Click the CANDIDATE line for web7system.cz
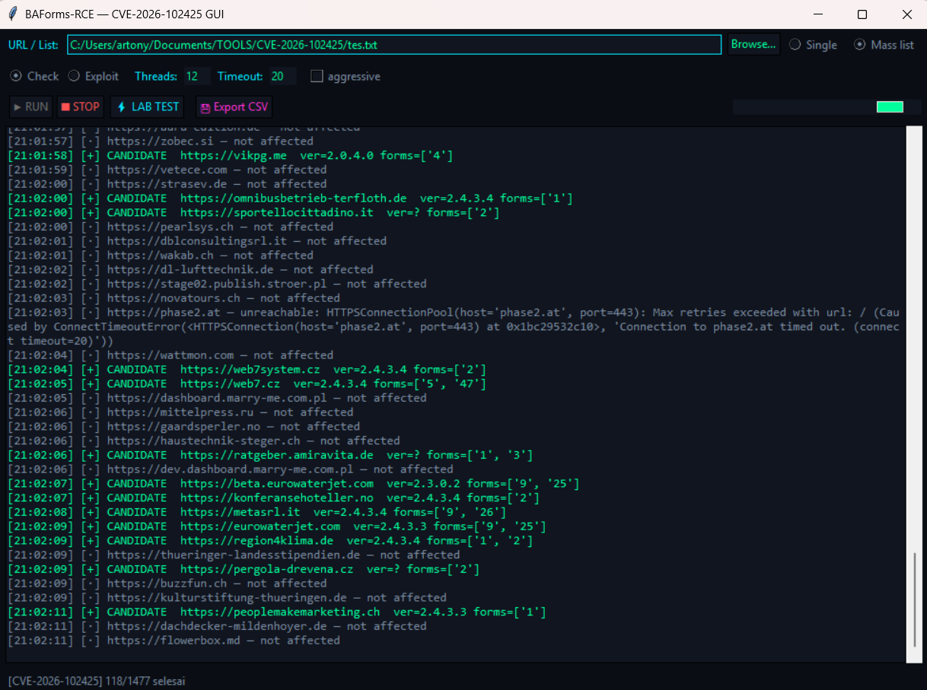Image resolution: width=927 pixels, height=690 pixels. (x=247, y=369)
